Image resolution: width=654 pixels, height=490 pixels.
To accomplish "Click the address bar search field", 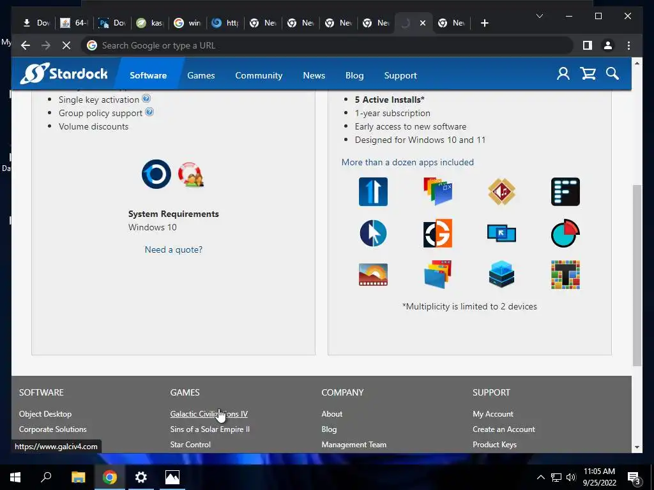I will click(327, 45).
